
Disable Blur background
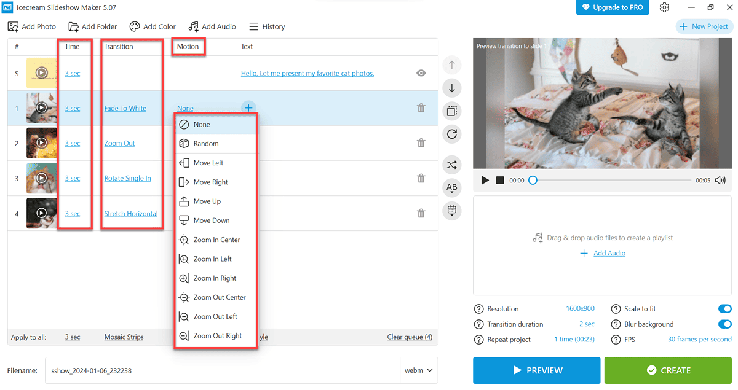pyautogui.click(x=724, y=324)
